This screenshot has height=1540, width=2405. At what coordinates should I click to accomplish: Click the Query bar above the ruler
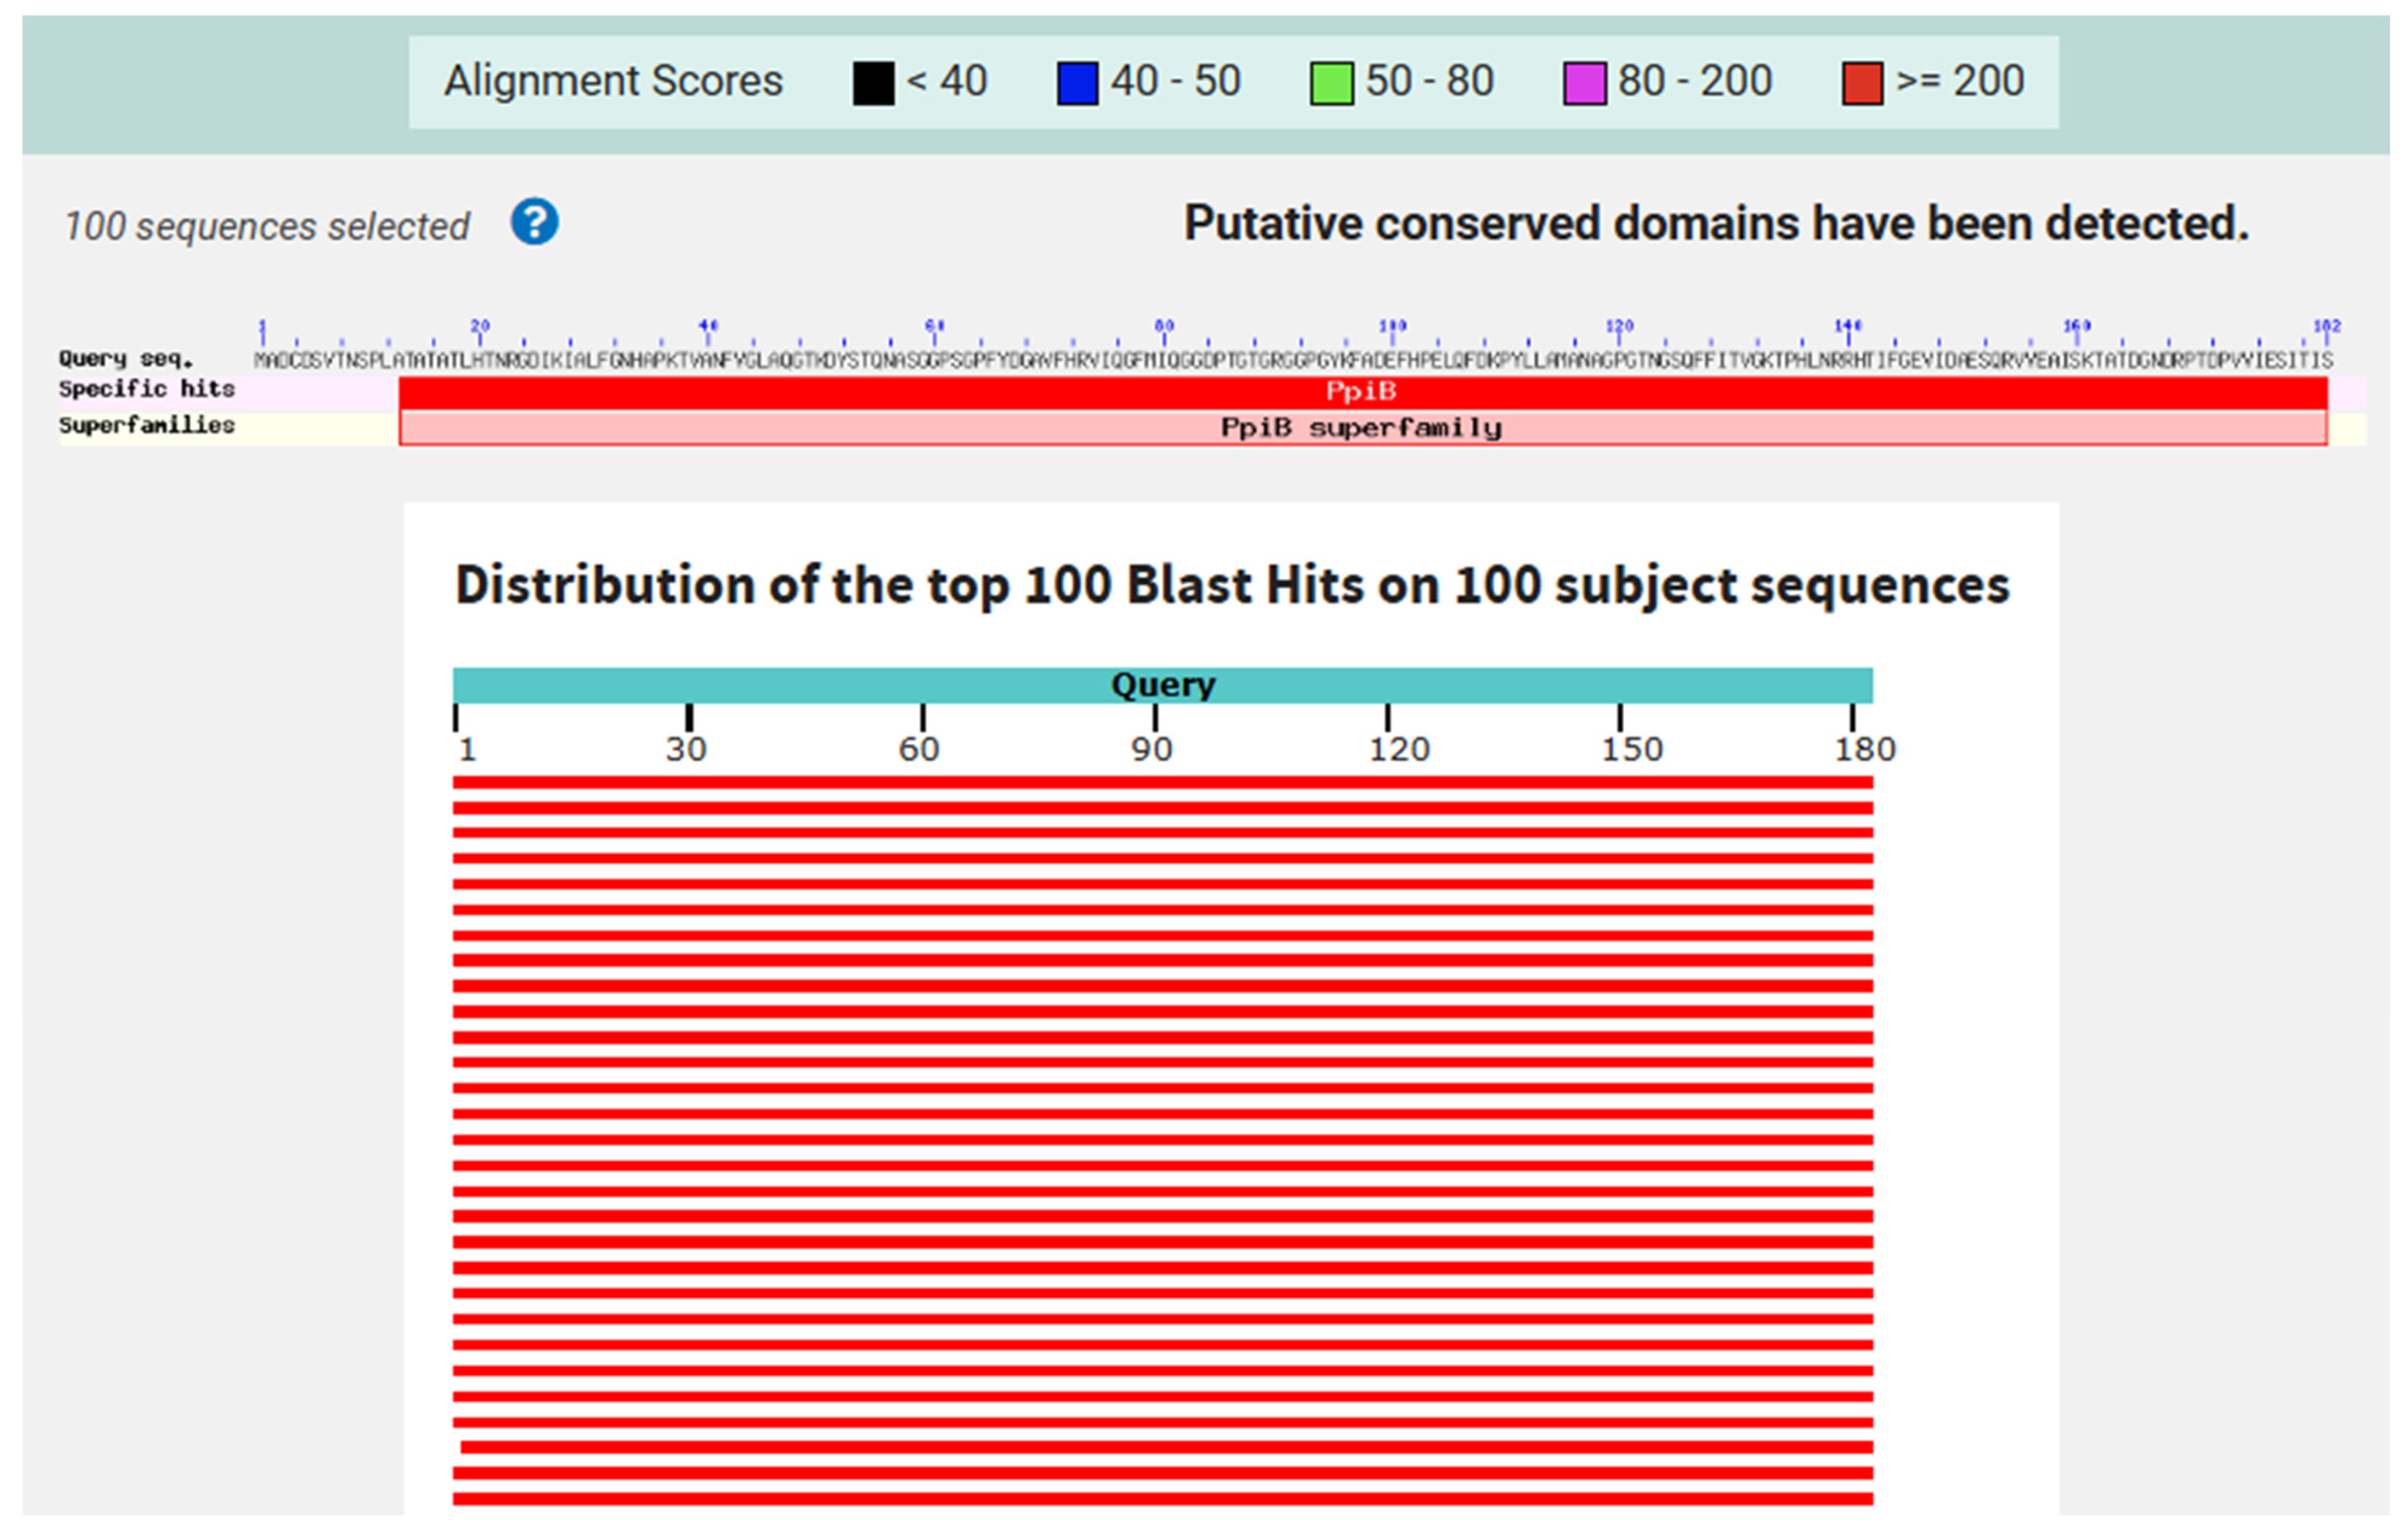pyautogui.click(x=1163, y=684)
